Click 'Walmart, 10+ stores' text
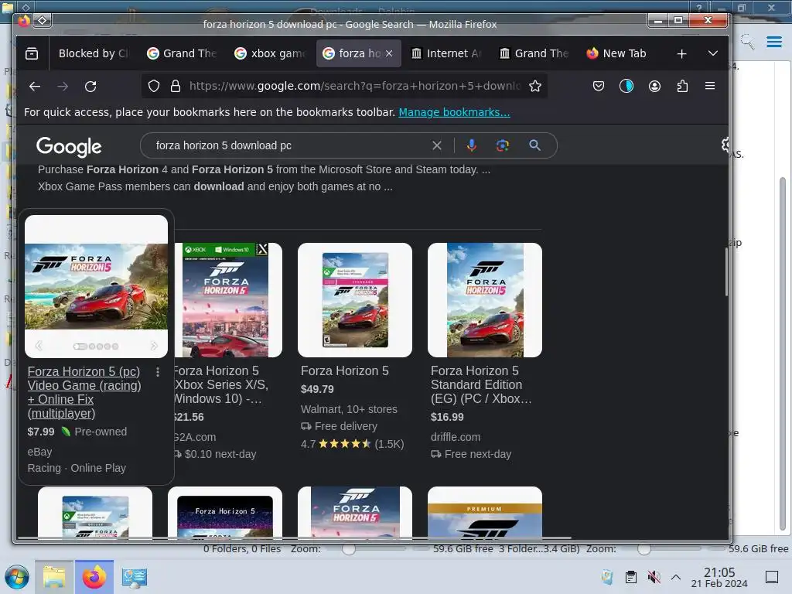The width and height of the screenshot is (792, 594). pyautogui.click(x=349, y=409)
